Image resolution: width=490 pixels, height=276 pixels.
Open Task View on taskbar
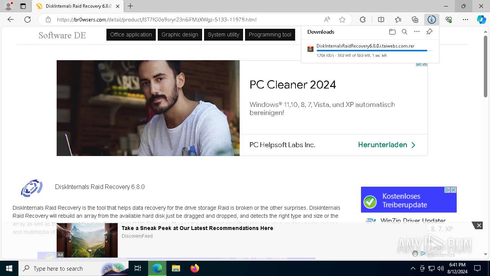tap(138, 268)
